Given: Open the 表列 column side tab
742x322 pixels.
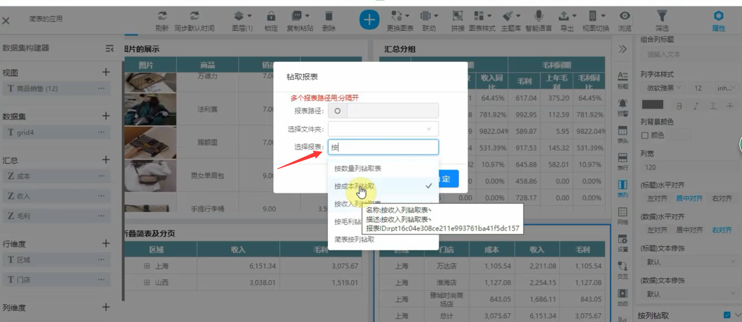Looking at the screenshot, I should 623,189.
